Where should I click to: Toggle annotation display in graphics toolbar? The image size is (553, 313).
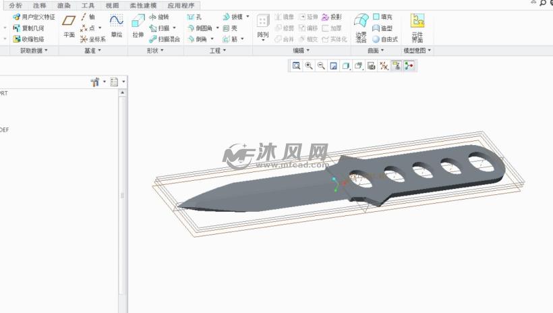coord(397,65)
